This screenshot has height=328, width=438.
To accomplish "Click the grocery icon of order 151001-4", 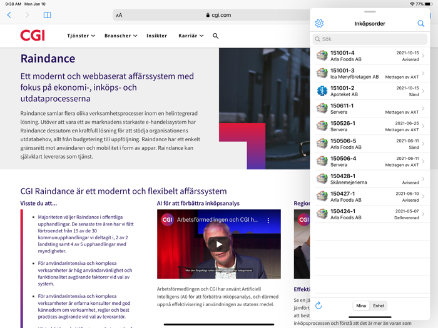I will pos(322,56).
